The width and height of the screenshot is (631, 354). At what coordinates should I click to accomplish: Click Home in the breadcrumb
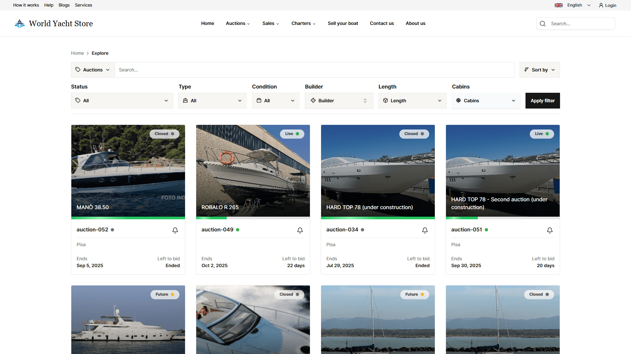point(77,53)
